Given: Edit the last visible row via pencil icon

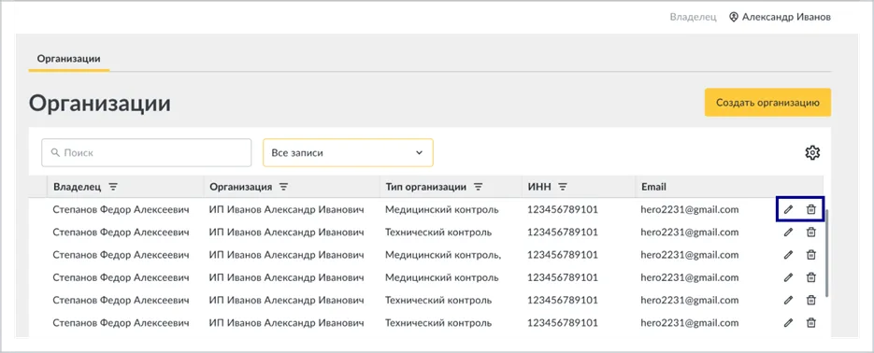Looking at the screenshot, I should [788, 322].
